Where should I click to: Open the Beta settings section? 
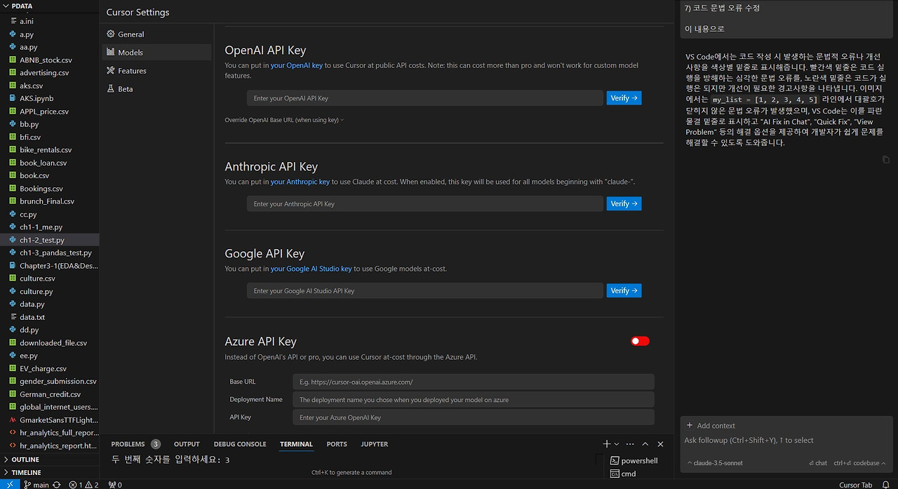point(156,88)
